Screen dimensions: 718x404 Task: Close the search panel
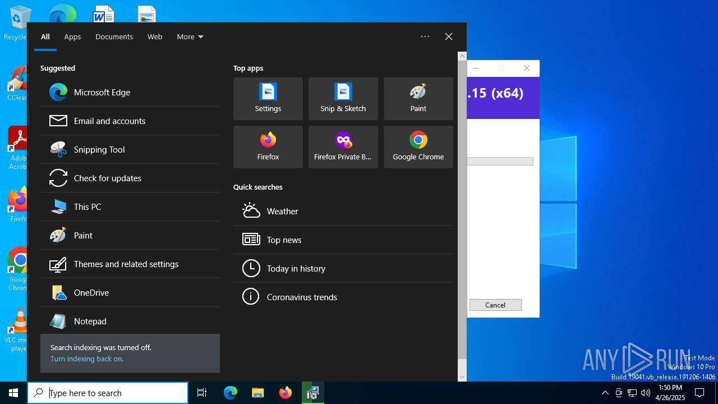pos(449,36)
